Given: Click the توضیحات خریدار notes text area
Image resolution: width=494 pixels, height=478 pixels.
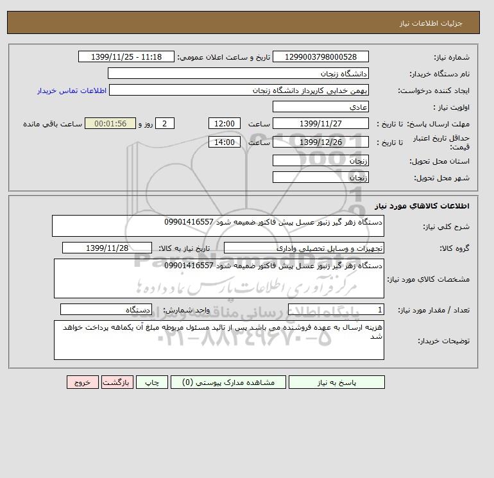Looking at the screenshot, I should pyautogui.click(x=219, y=340).
